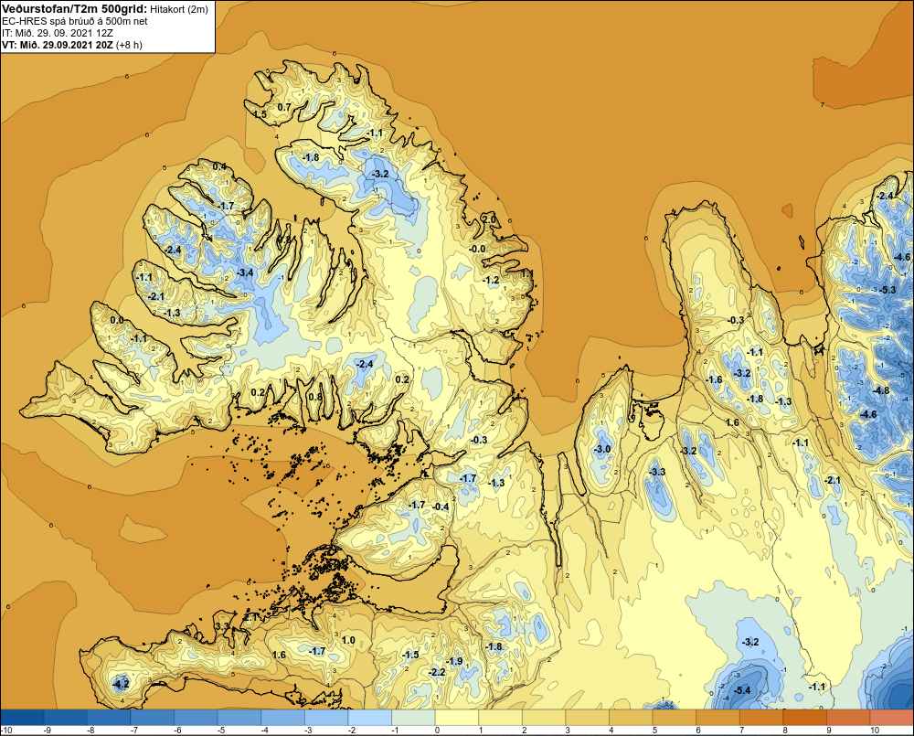Click the "0.4" temperature value

[x=219, y=166]
